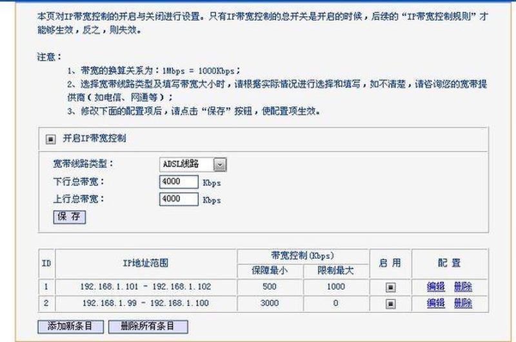Click 删除 link for rule 1
The height and width of the screenshot is (342, 516).
(x=463, y=287)
